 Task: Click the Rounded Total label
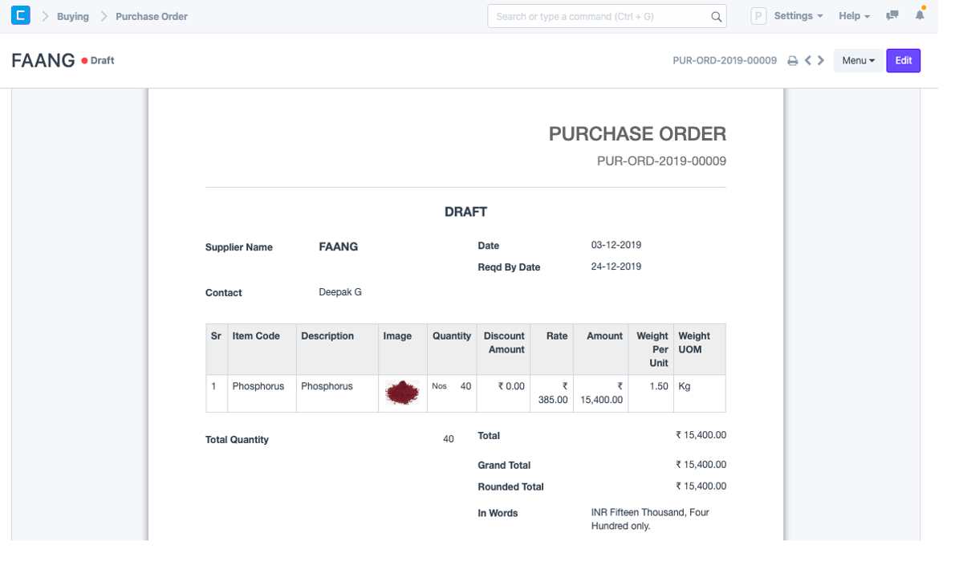point(510,487)
